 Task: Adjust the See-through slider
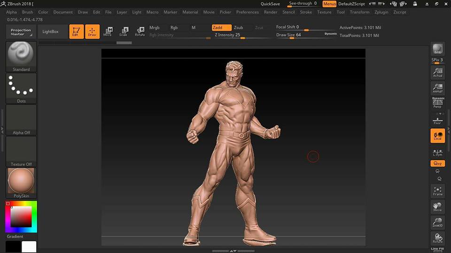pyautogui.click(x=303, y=4)
